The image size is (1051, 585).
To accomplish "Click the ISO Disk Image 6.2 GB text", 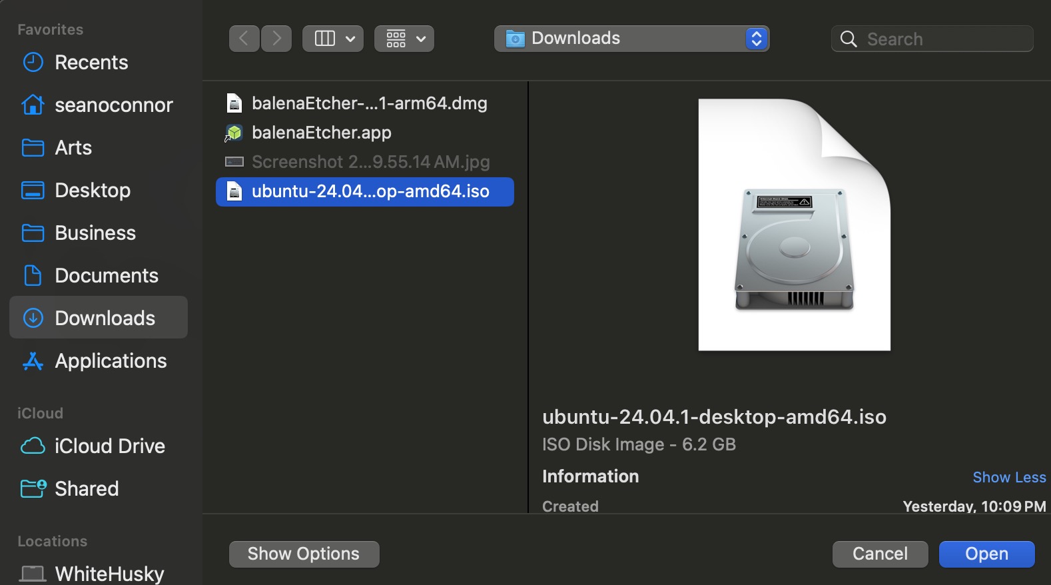I will point(639,444).
